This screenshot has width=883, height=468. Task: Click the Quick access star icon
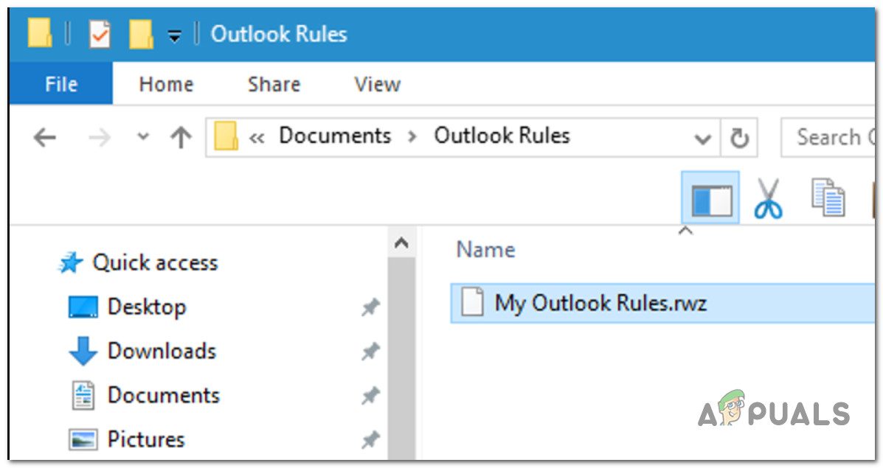pyautogui.click(x=70, y=262)
